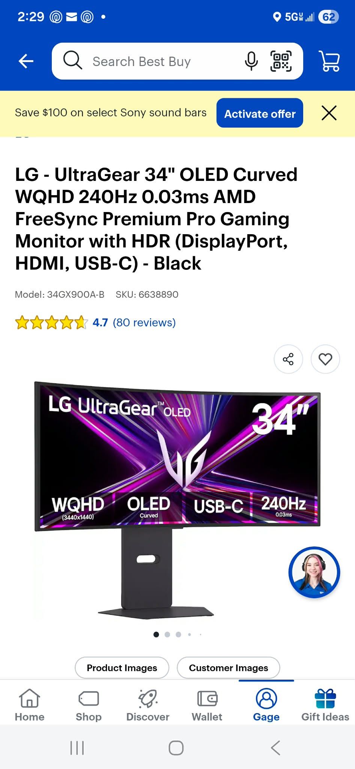Select the Customer Images button

click(x=229, y=668)
